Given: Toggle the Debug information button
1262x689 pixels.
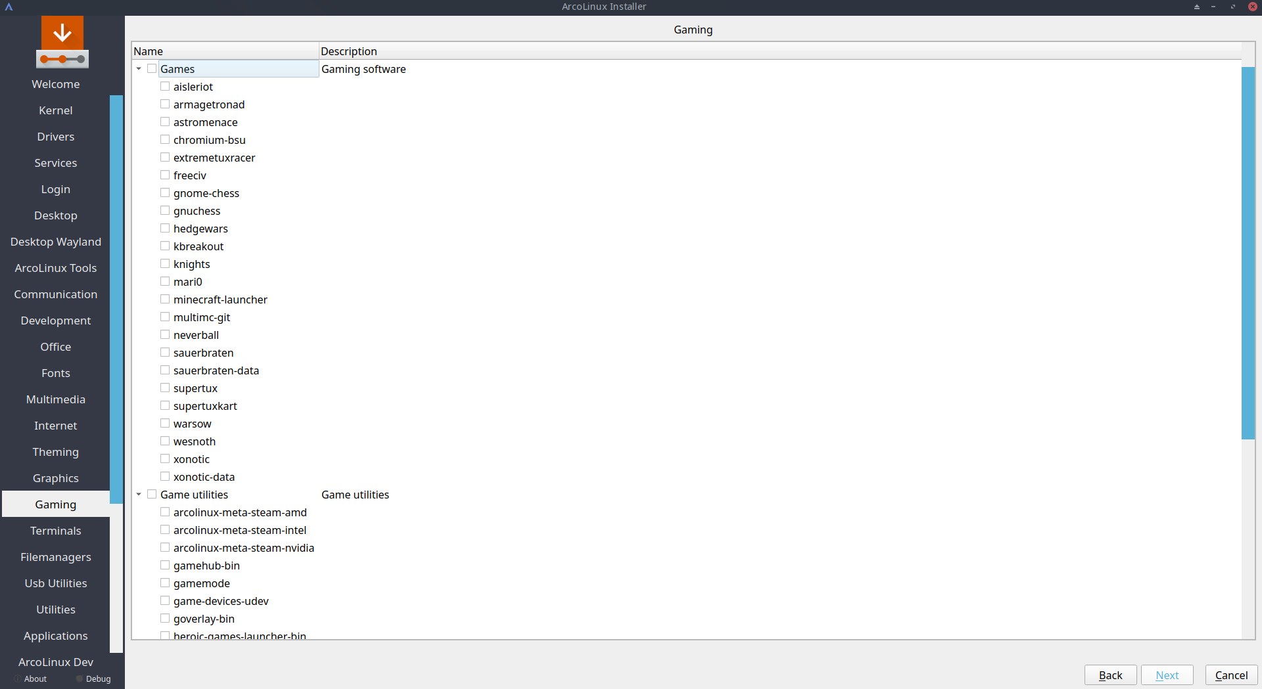Looking at the screenshot, I should click(93, 679).
